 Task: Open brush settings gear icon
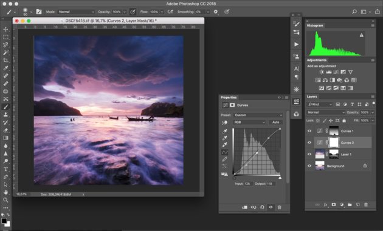pos(216,12)
